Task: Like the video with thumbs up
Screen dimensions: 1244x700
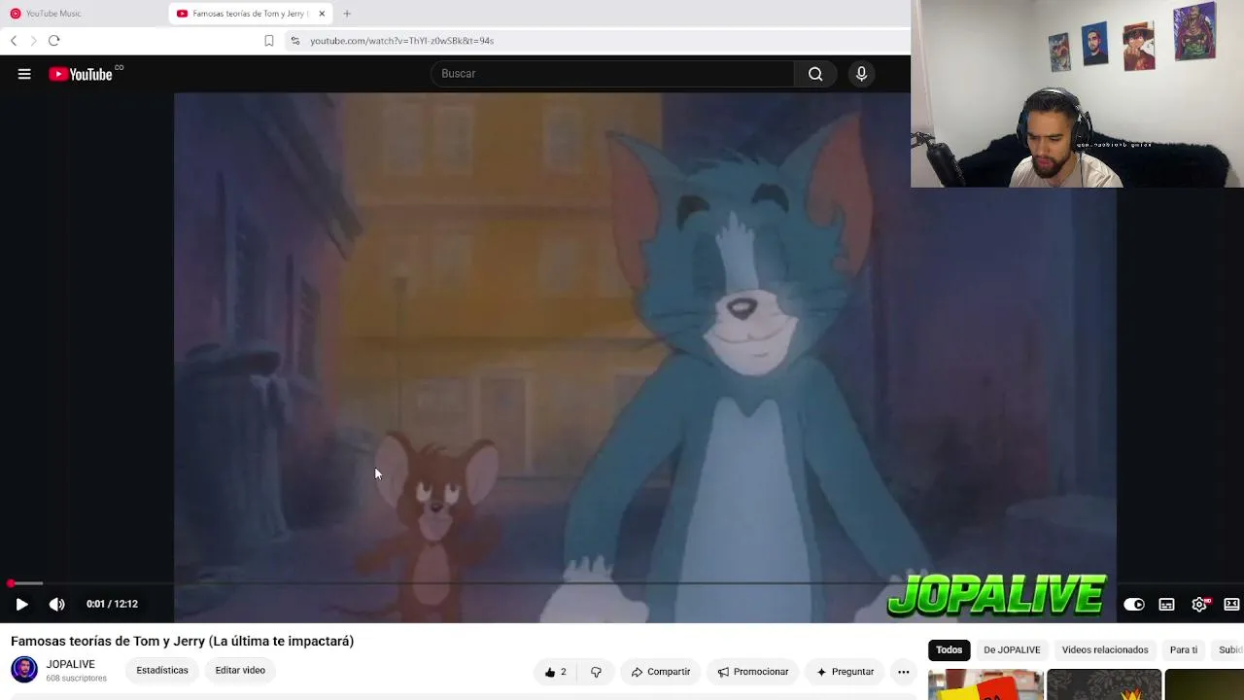Action: (x=555, y=672)
